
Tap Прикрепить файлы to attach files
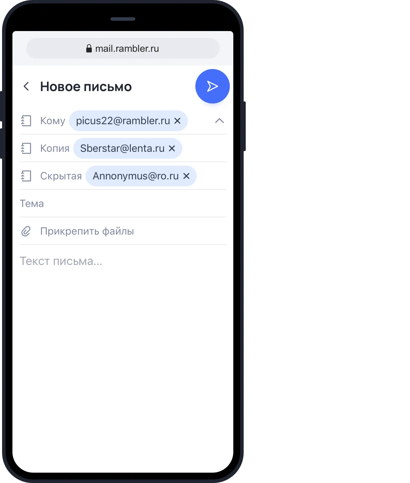click(87, 231)
